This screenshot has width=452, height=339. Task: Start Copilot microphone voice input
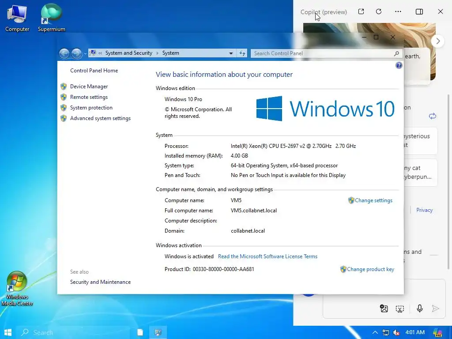[x=420, y=309]
